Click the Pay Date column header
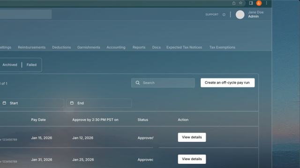Image resolution: width=300 pixels, height=168 pixels. (x=38, y=120)
